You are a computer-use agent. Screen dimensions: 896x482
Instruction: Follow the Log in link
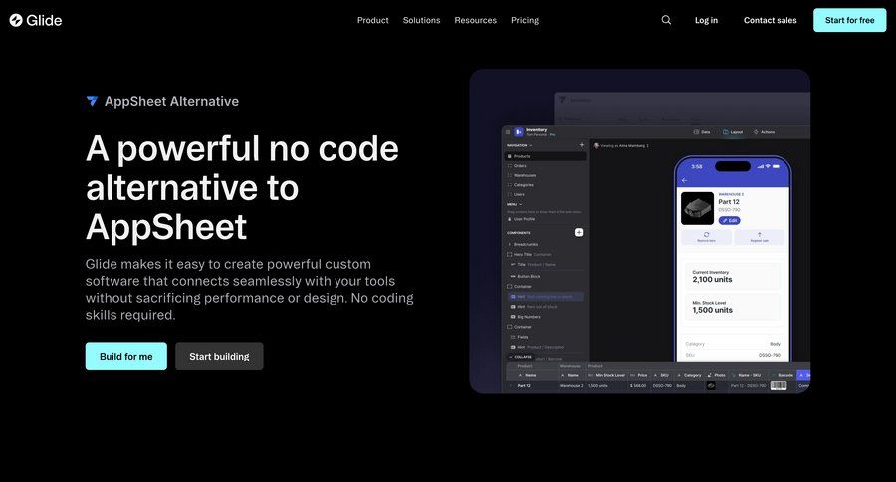[x=706, y=20]
